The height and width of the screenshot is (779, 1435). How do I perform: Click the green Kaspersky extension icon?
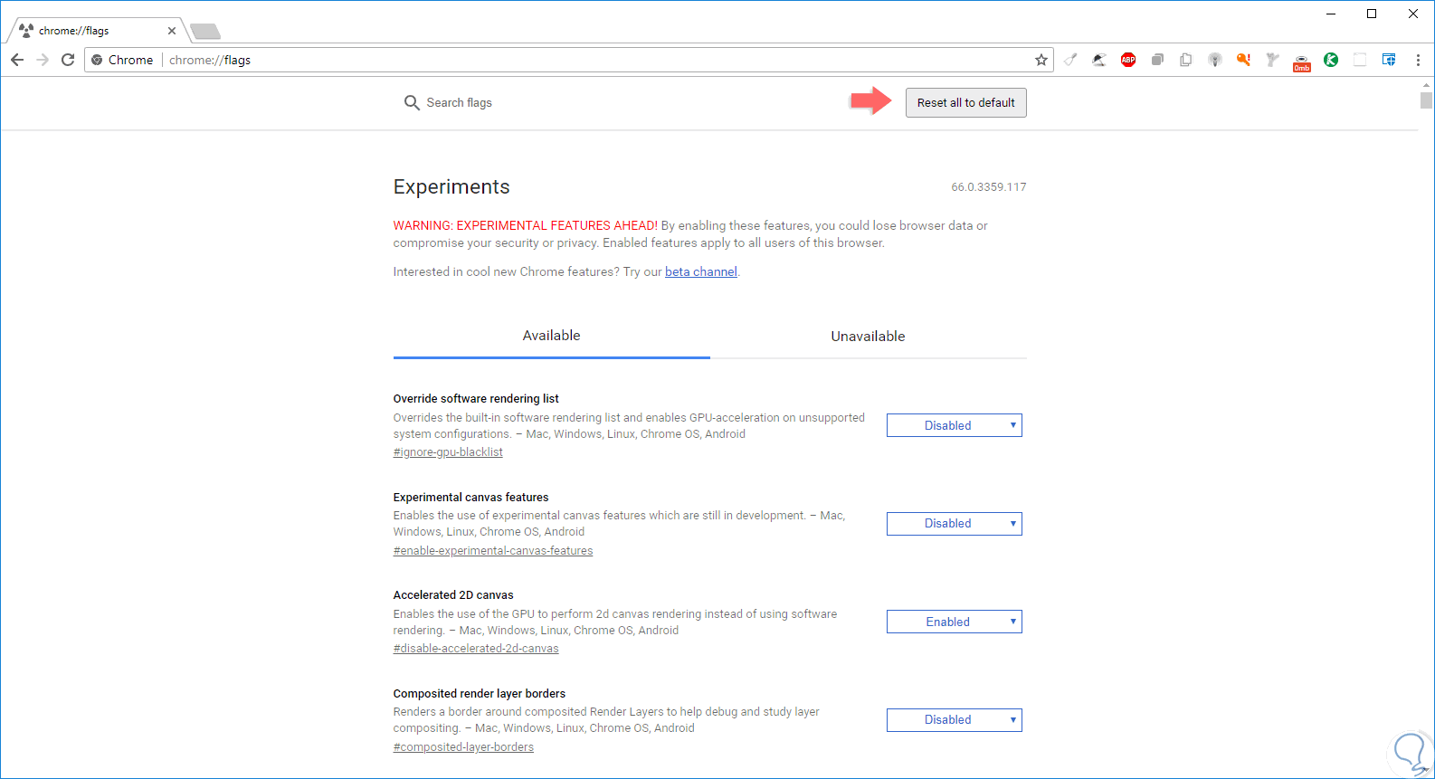1331,60
